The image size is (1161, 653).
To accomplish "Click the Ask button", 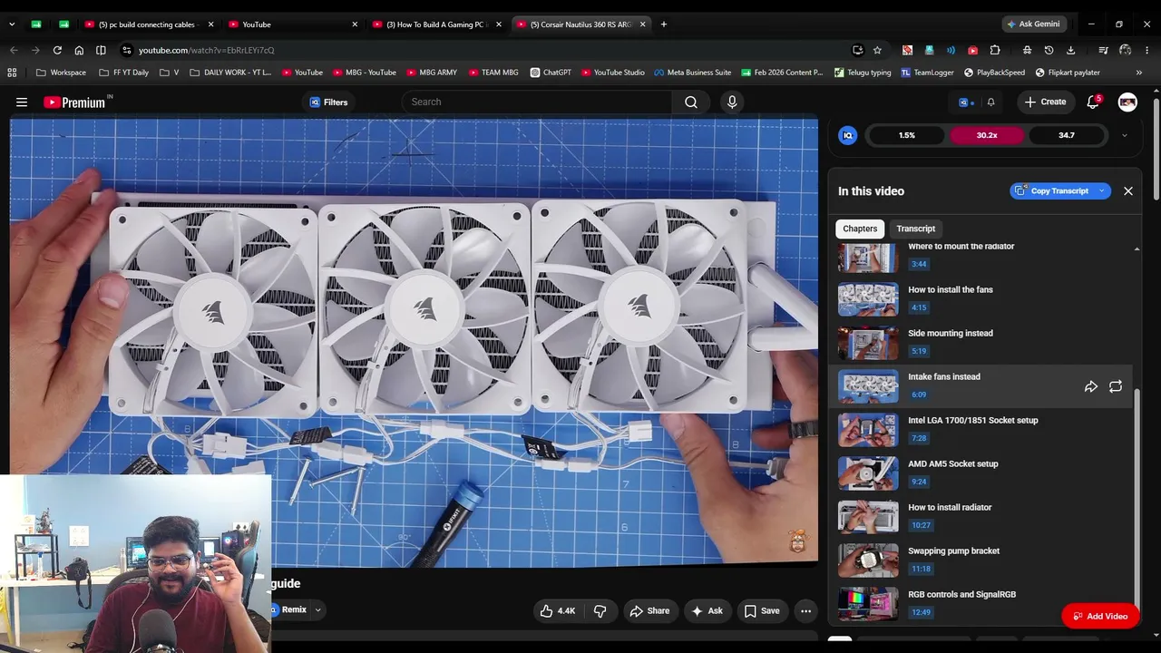I will [707, 611].
